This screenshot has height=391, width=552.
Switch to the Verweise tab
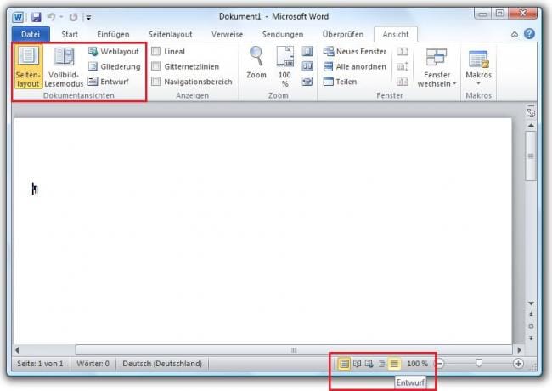click(x=227, y=34)
